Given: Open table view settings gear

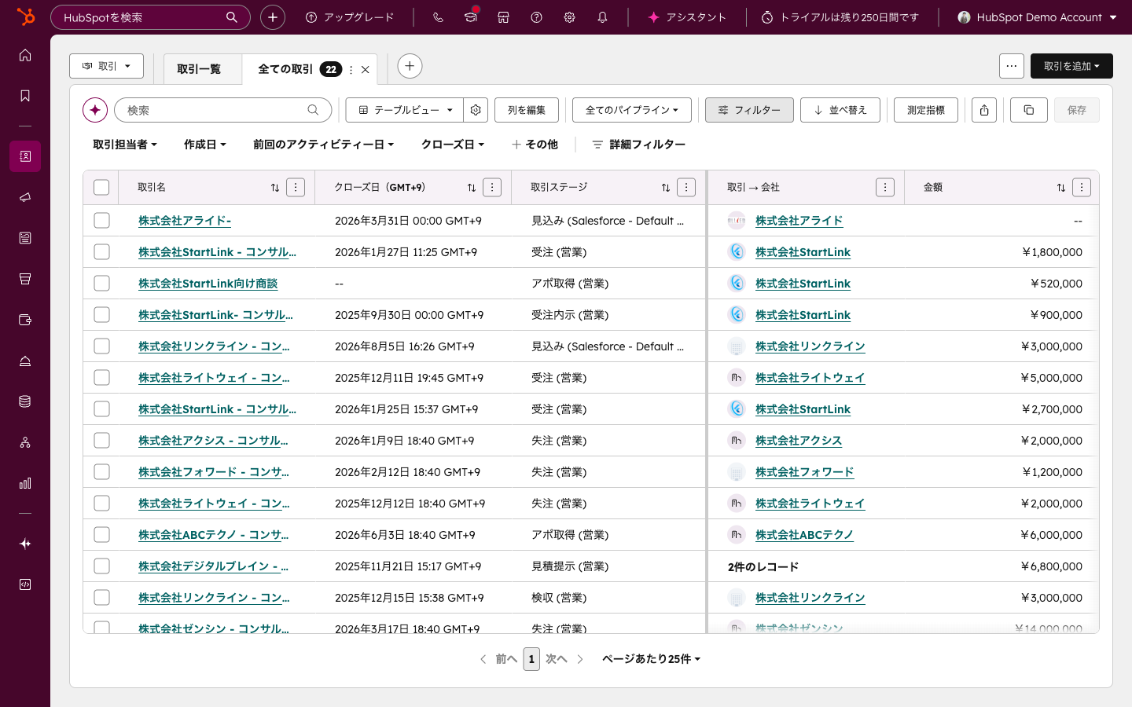Looking at the screenshot, I should 476,110.
